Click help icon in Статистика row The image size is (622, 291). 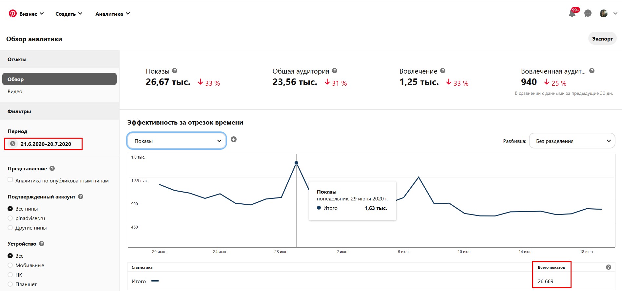coord(609,267)
